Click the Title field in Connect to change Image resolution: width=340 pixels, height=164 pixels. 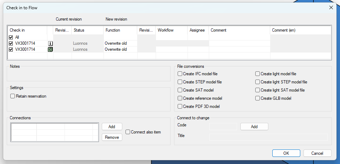(268, 137)
